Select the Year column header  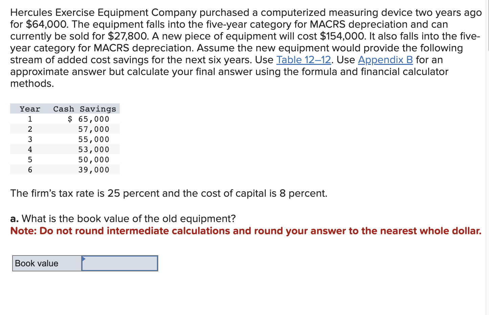(x=29, y=109)
